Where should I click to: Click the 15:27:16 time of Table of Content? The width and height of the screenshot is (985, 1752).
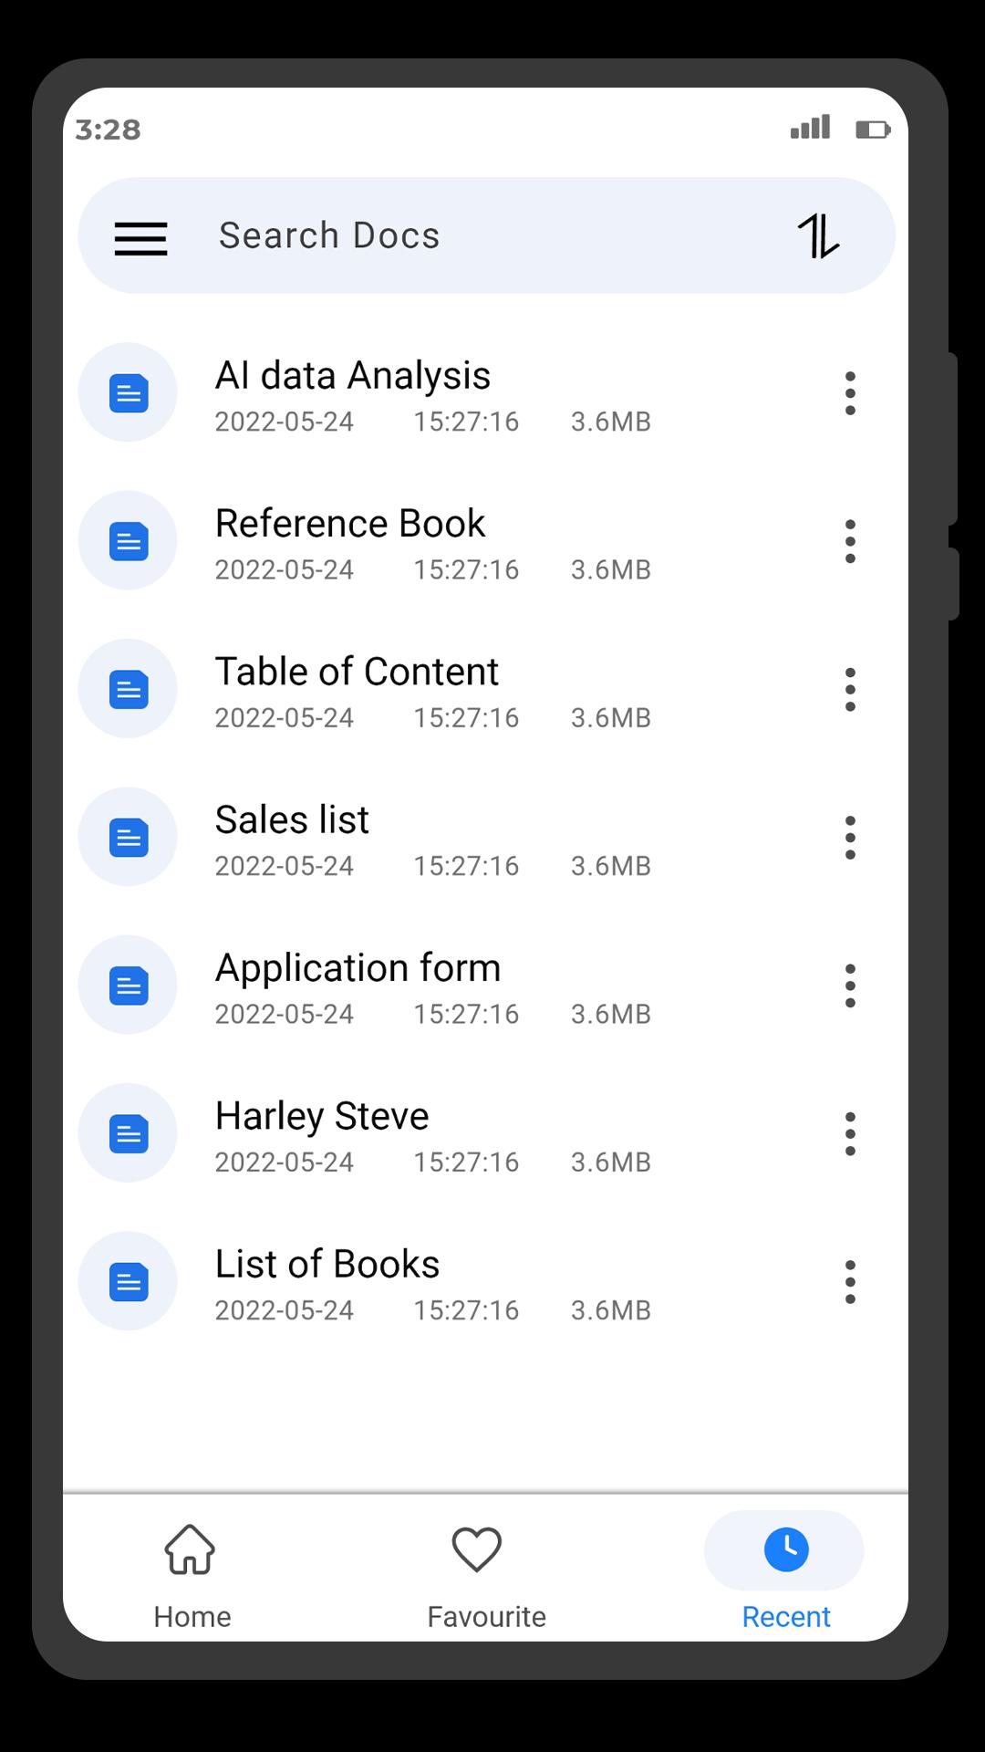pos(466,718)
